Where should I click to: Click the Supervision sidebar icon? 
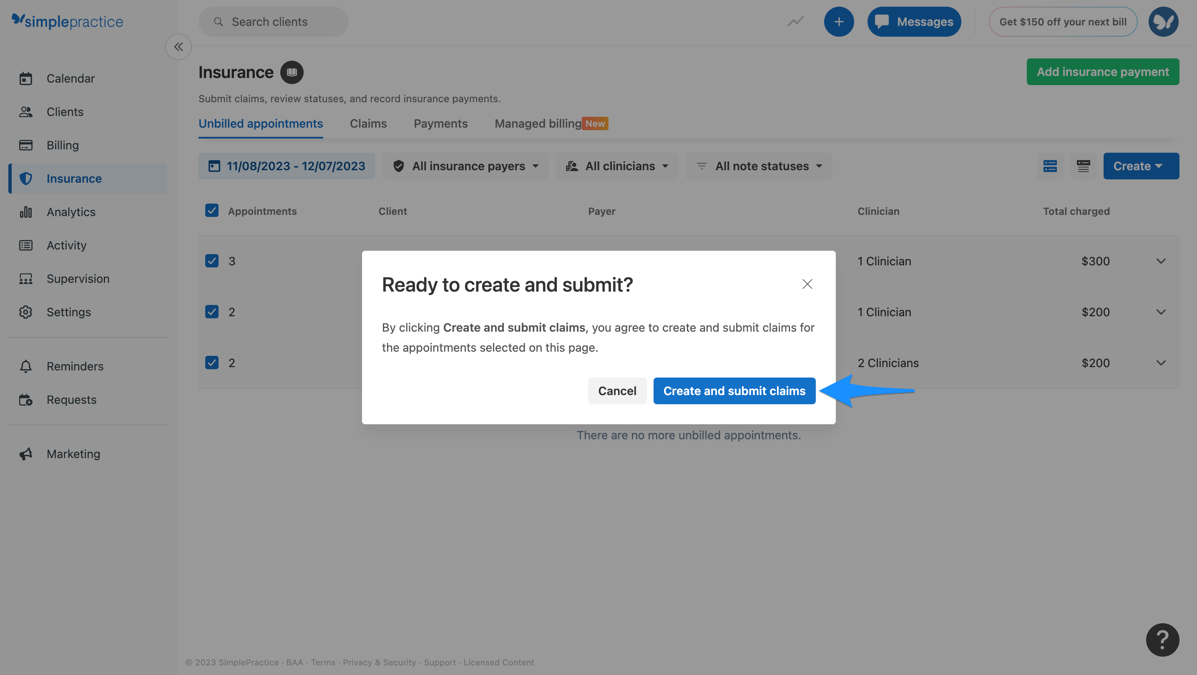tap(26, 278)
